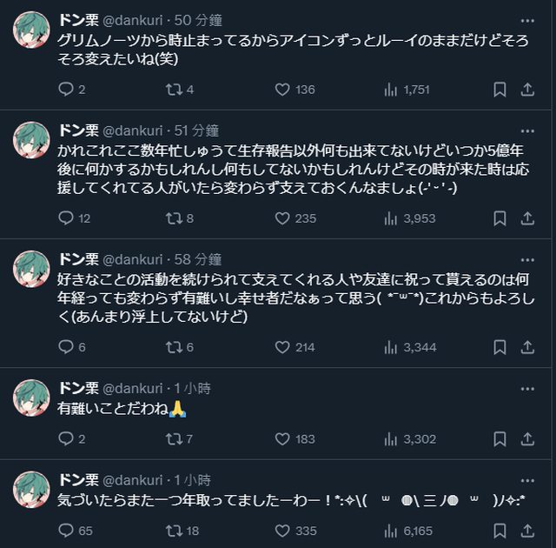The image size is (556, 548).
Task: Expand the three-dot menu on the bottom tweet
Action: click(527, 480)
